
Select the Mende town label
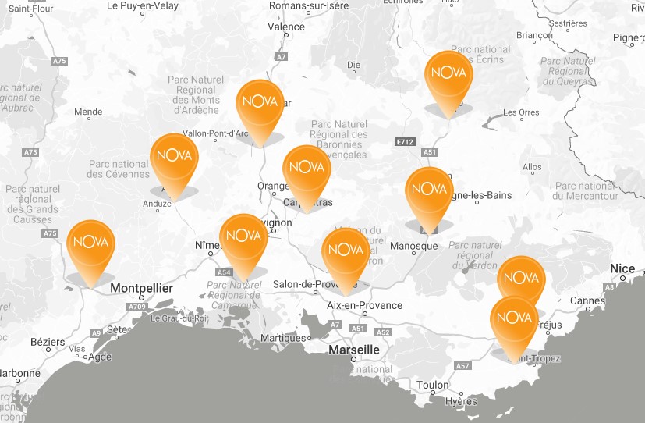(x=88, y=112)
